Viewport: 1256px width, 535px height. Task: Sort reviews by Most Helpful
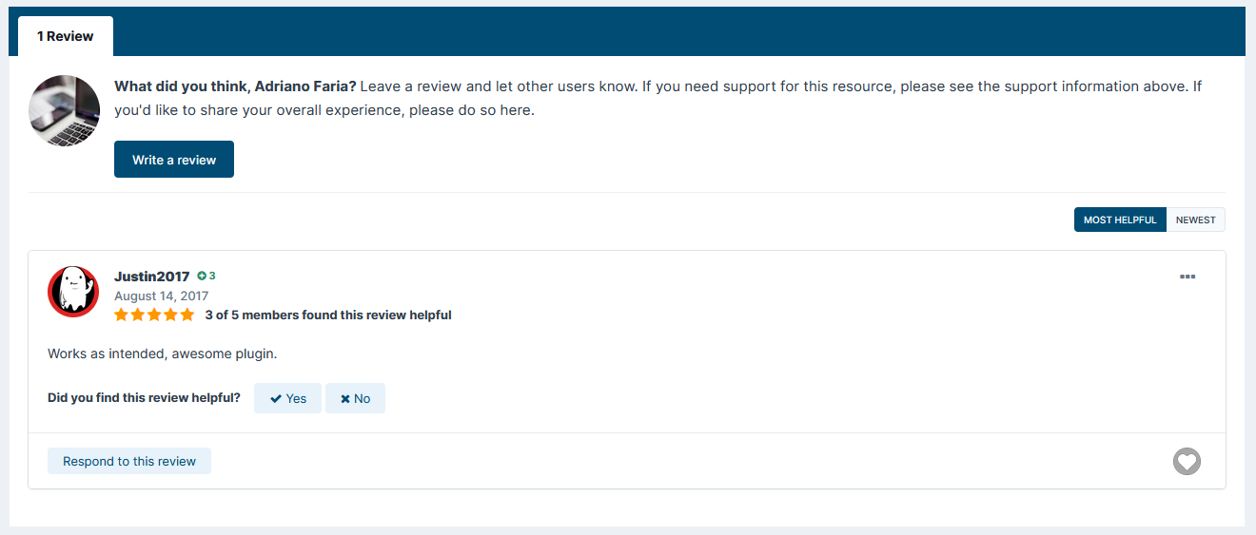click(1120, 220)
